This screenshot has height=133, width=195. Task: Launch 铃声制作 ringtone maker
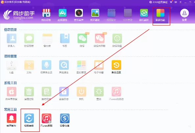click(x=12, y=120)
